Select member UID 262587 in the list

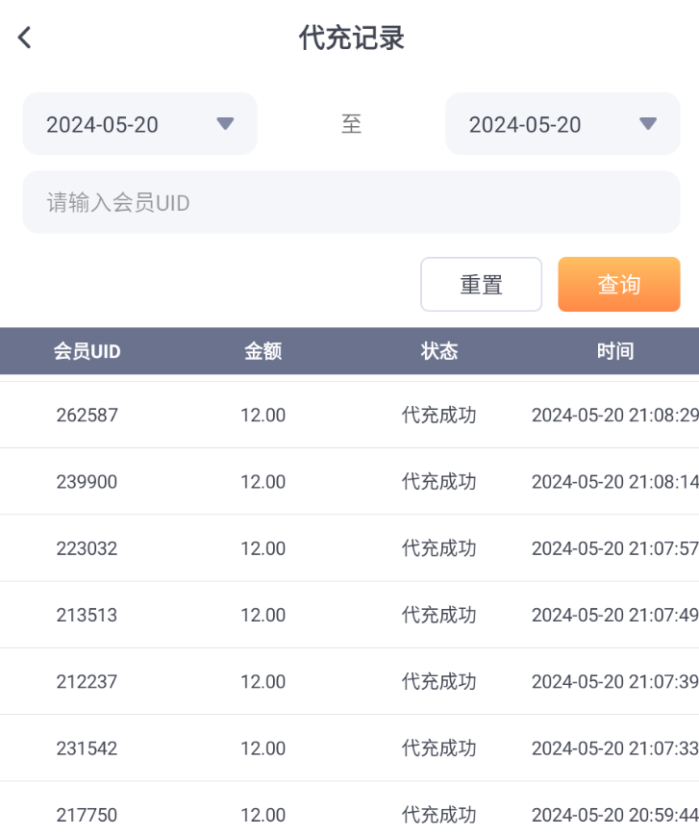(x=87, y=416)
